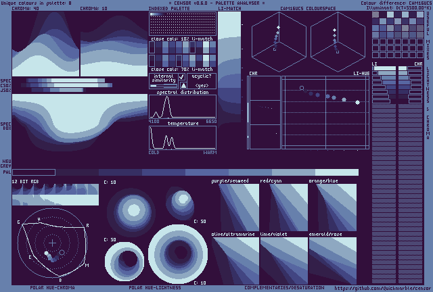Click the github.com/Quickmarble/censor link

point(382,288)
